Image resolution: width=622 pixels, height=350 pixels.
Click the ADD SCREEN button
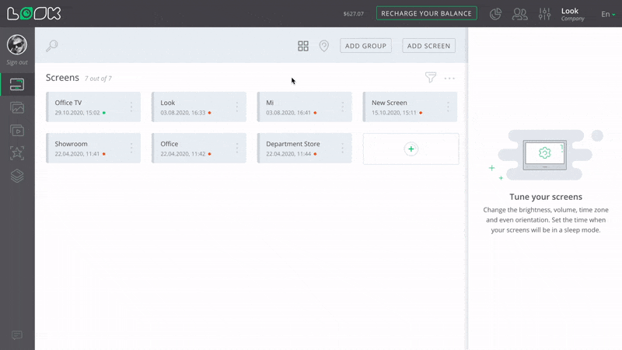tap(429, 46)
